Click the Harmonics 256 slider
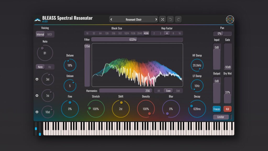 126,91
